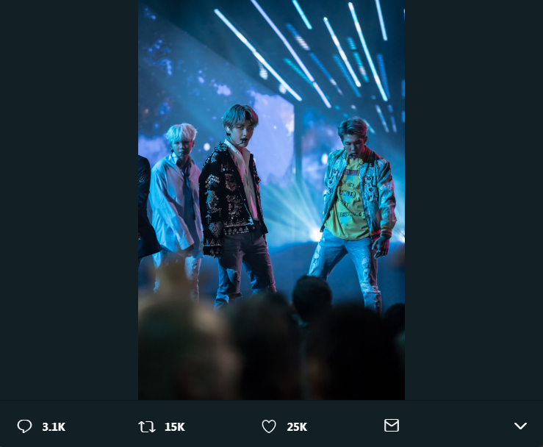This screenshot has width=543, height=447.
Task: Click the dark backdrop left of the photo
Action: [68, 199]
